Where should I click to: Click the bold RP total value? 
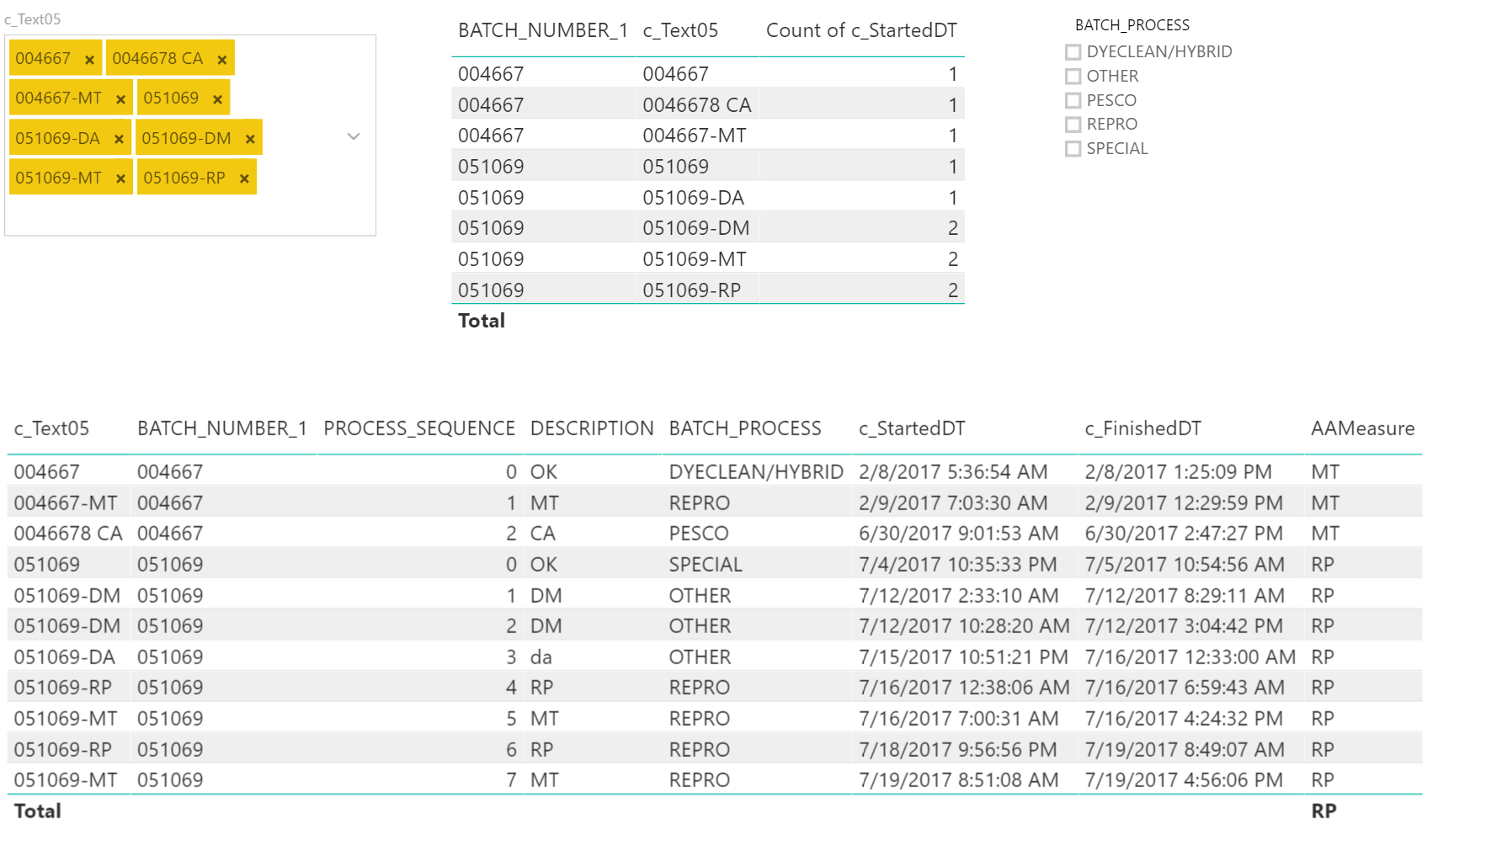(1324, 812)
